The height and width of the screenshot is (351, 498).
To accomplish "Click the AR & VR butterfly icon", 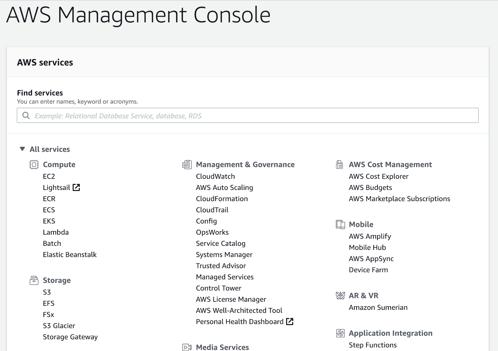I will (x=340, y=296).
